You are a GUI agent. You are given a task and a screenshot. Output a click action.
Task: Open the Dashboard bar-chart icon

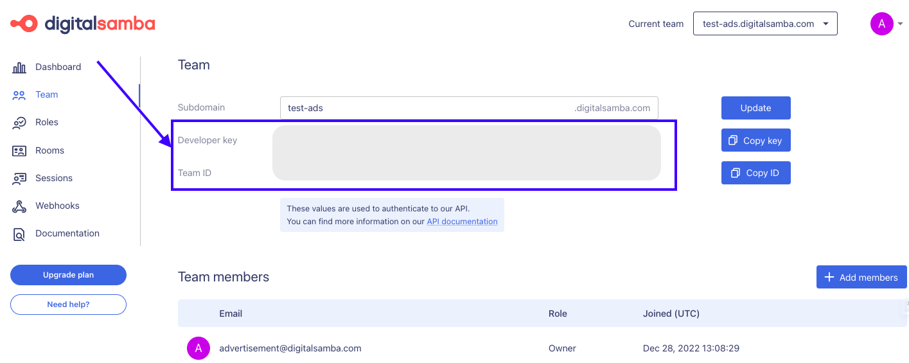tap(19, 67)
